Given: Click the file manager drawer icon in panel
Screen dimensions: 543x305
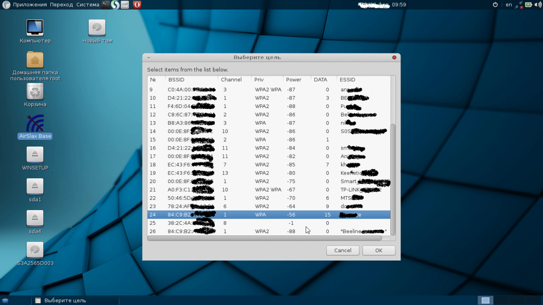Looking at the screenshot, I should (125, 5).
